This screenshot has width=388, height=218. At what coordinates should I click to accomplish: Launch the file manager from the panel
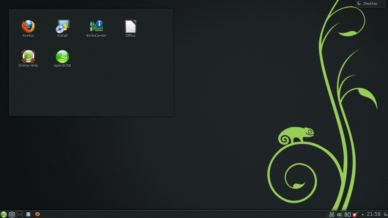28,214
